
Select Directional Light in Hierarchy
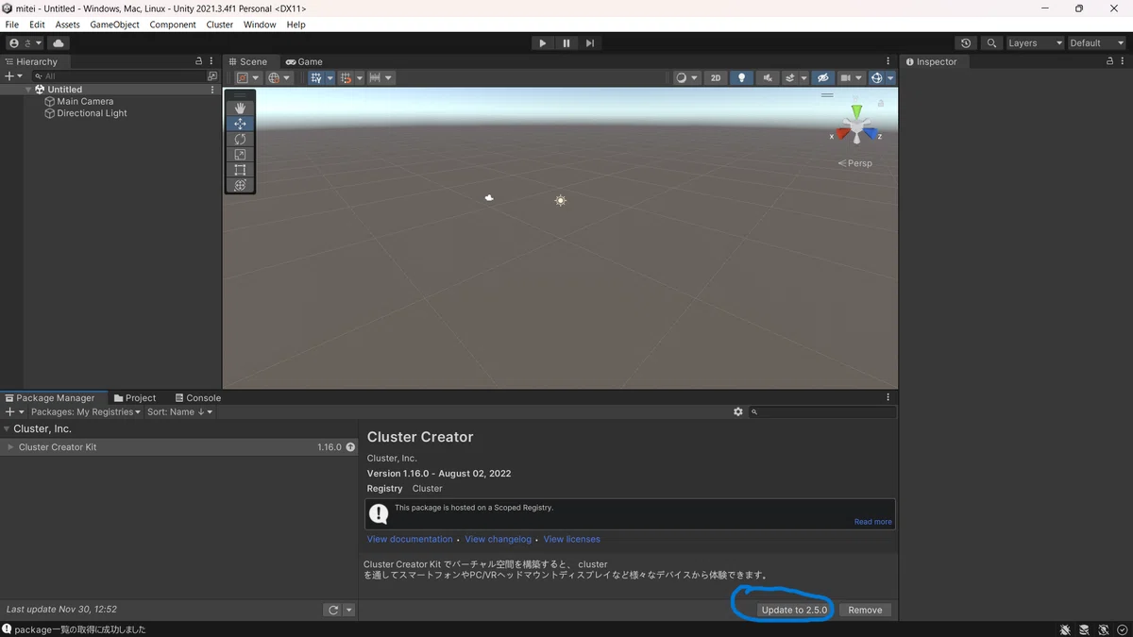[92, 113]
